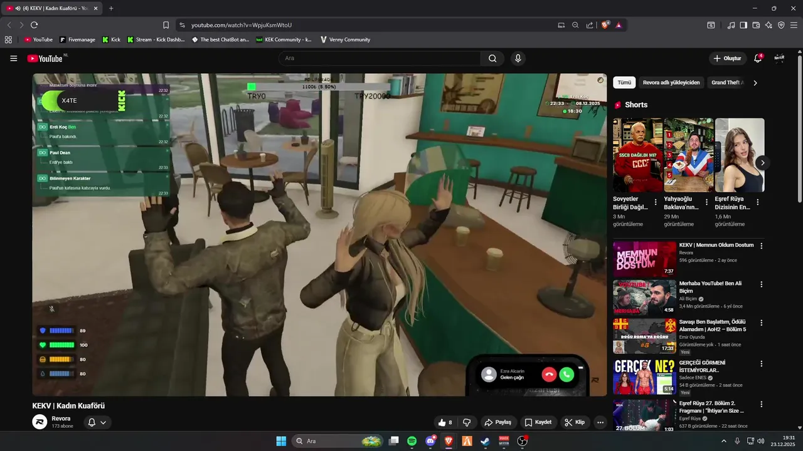Select the Grand Theft Auto filter chip
Viewport: 803px width, 451px height.
coord(726,83)
